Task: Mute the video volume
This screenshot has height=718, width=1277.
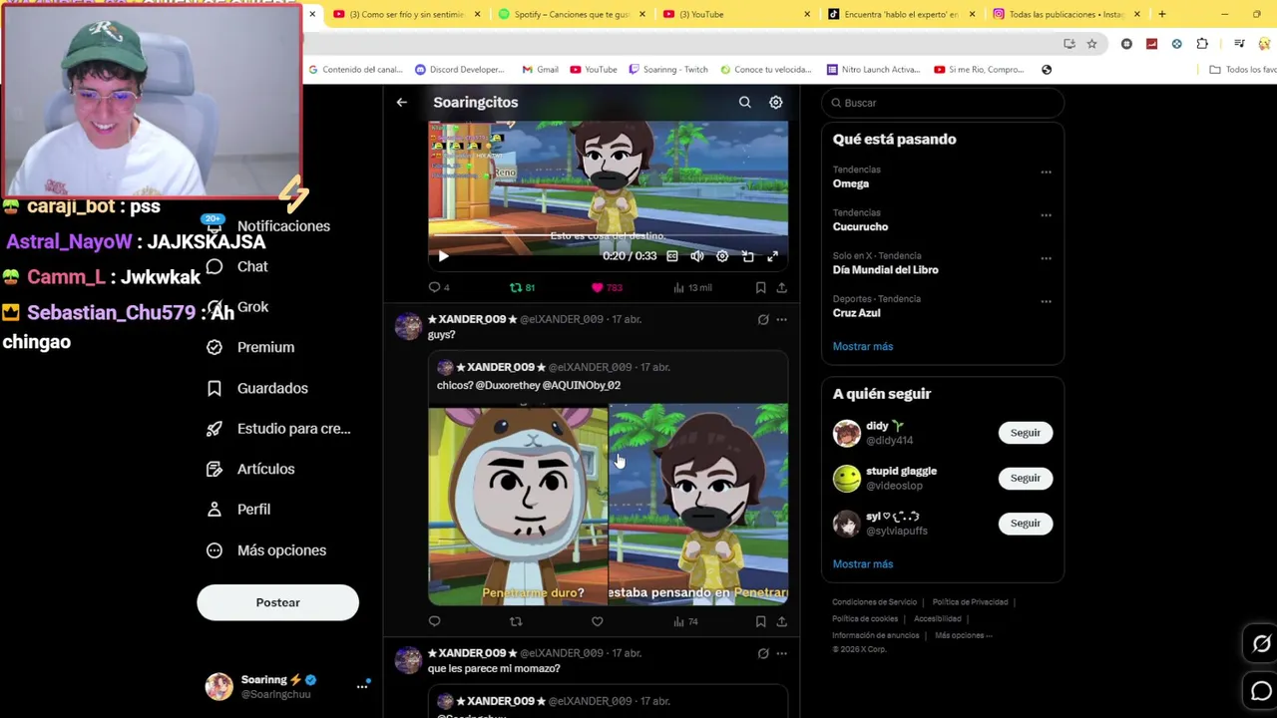Action: click(697, 256)
